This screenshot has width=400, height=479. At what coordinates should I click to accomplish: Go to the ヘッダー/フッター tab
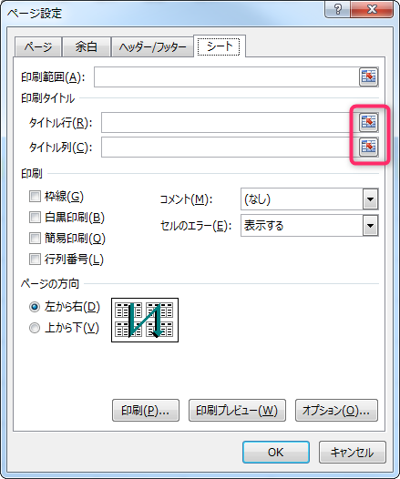point(152,47)
